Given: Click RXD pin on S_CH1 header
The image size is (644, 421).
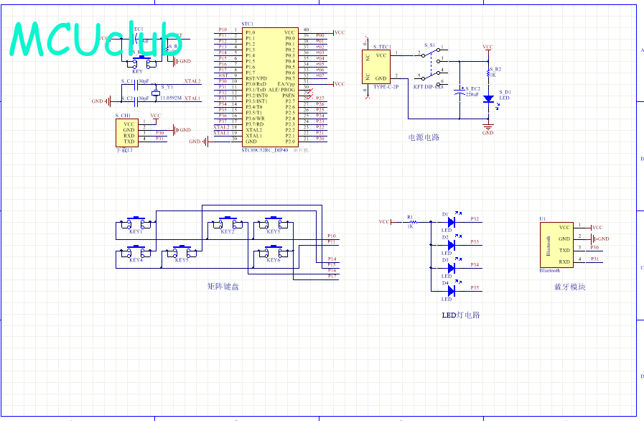Looking at the screenshot, I should 129,136.
